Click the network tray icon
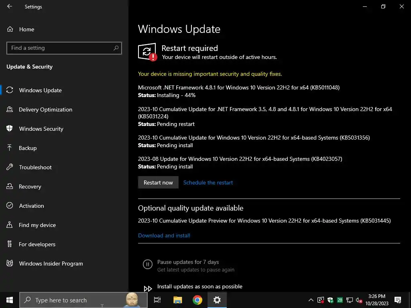411x308 pixels. pos(350,300)
